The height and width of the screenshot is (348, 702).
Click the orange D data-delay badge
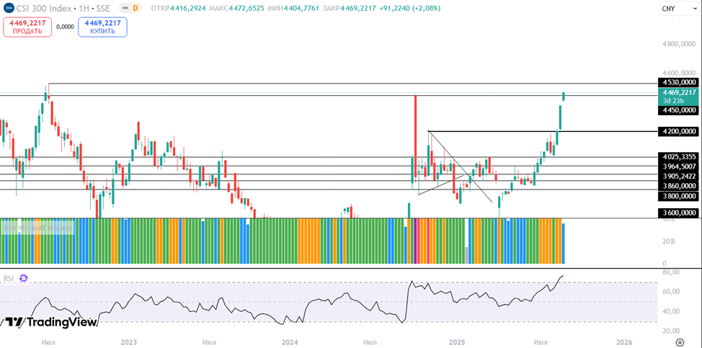coord(135,8)
